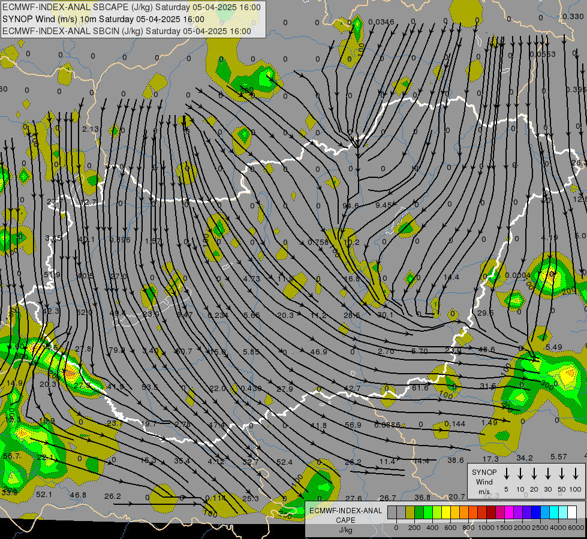
Task: Click the 'ECMWF-INDEX-ANAL CAPE J/kg' legend label
Action: (x=345, y=520)
